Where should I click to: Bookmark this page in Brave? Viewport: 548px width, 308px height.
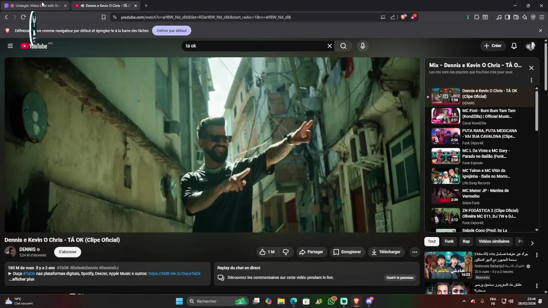[x=104, y=17]
